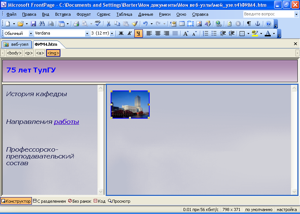Open the Drawing toolbar icon
Screen dimensions: 300x214
(208, 24)
